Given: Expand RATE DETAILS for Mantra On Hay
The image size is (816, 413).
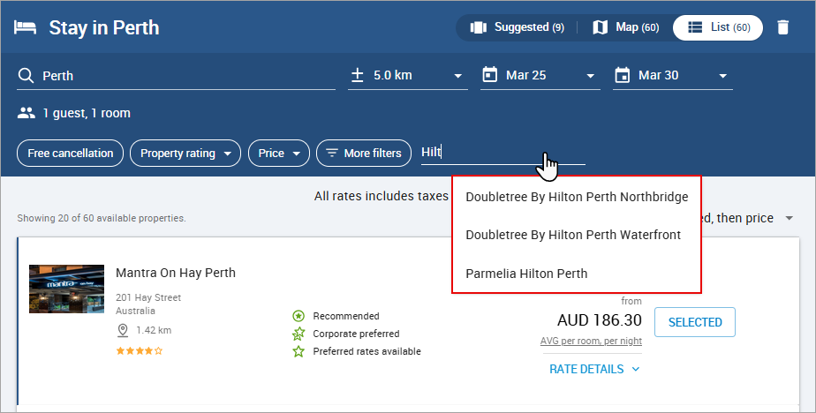Looking at the screenshot, I should tap(594, 369).
